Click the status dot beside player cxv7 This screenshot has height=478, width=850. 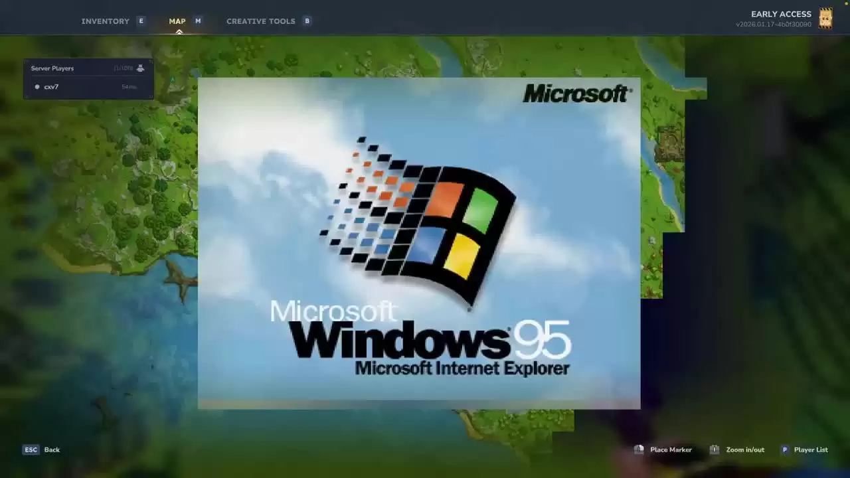tap(37, 86)
